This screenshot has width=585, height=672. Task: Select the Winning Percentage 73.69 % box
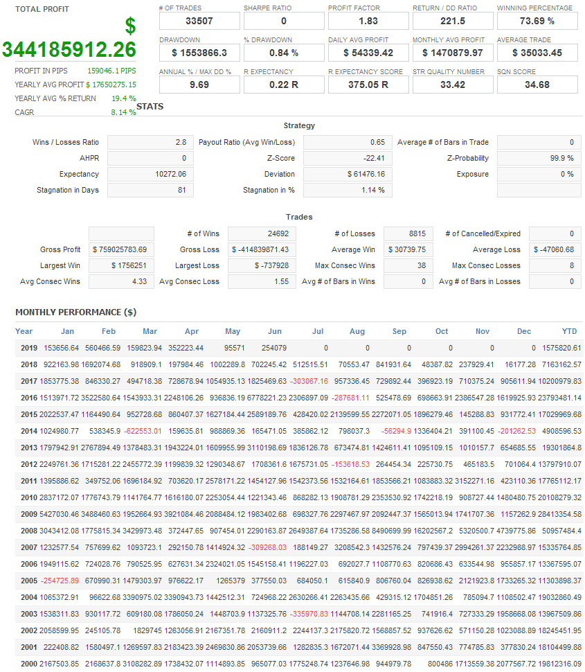coord(537,21)
